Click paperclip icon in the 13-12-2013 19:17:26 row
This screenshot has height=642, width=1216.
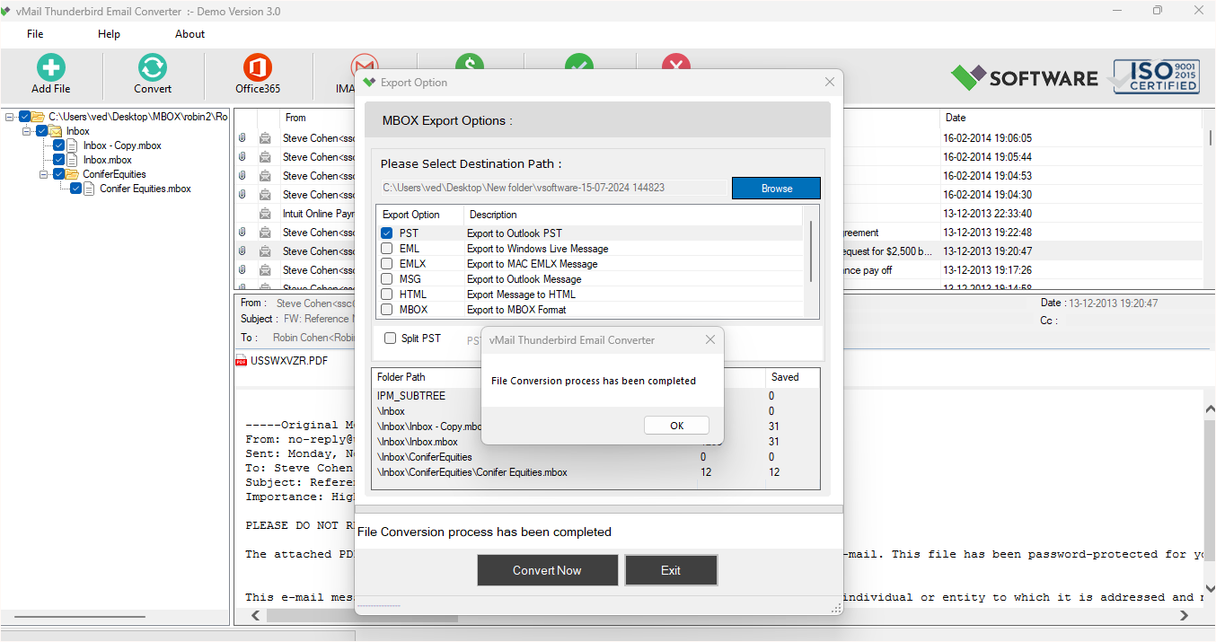pos(242,270)
